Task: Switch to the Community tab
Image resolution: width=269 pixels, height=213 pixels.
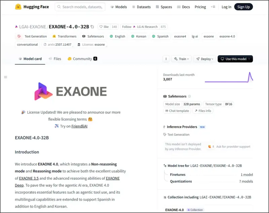Action: pos(82,59)
